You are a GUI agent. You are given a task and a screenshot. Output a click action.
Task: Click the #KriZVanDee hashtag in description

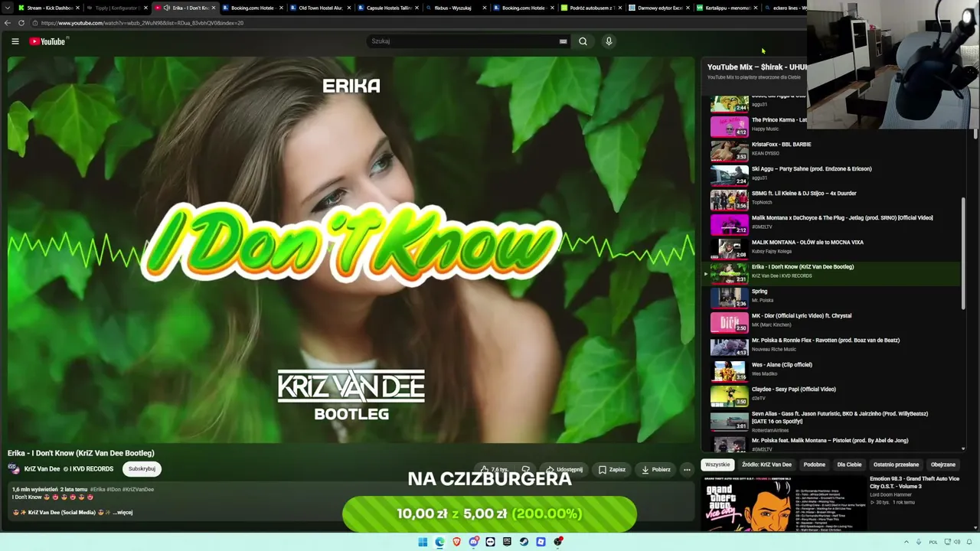coord(138,489)
